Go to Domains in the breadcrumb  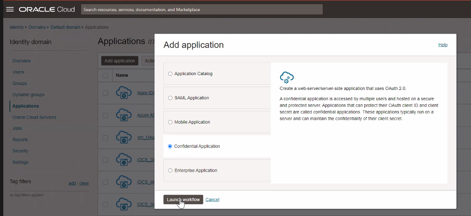(x=37, y=27)
